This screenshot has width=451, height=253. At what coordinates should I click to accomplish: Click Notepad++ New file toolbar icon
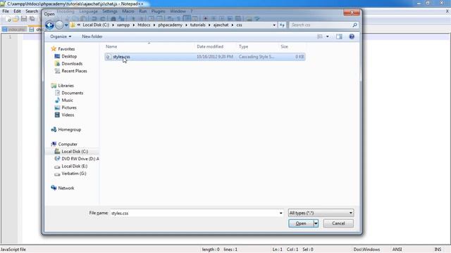[8, 19]
